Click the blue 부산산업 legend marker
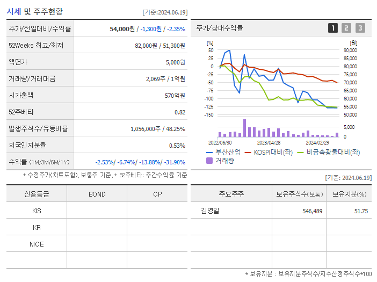This screenshot has height=282, width=377. point(209,153)
